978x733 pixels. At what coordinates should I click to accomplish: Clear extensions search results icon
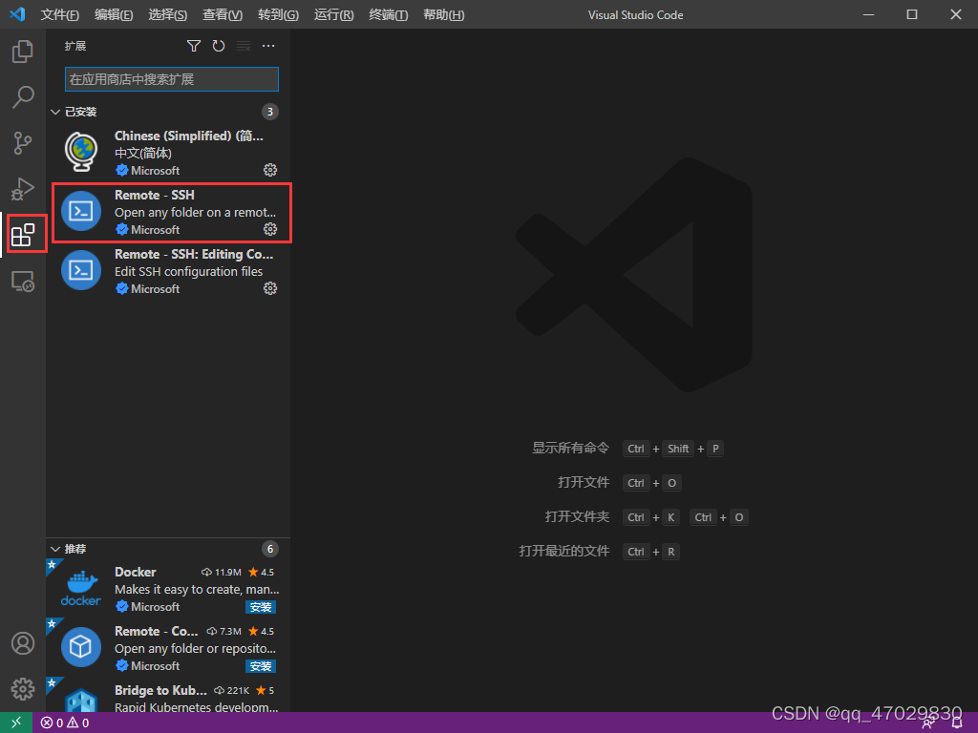coord(244,46)
